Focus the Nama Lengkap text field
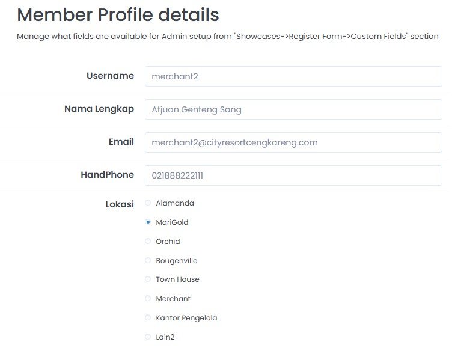 tap(293, 109)
